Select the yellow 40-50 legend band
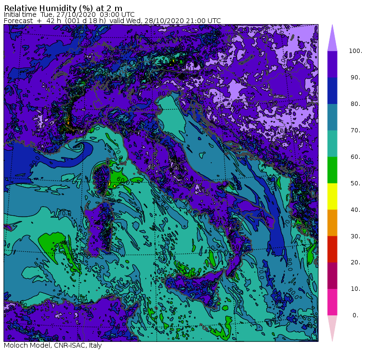 point(332,196)
